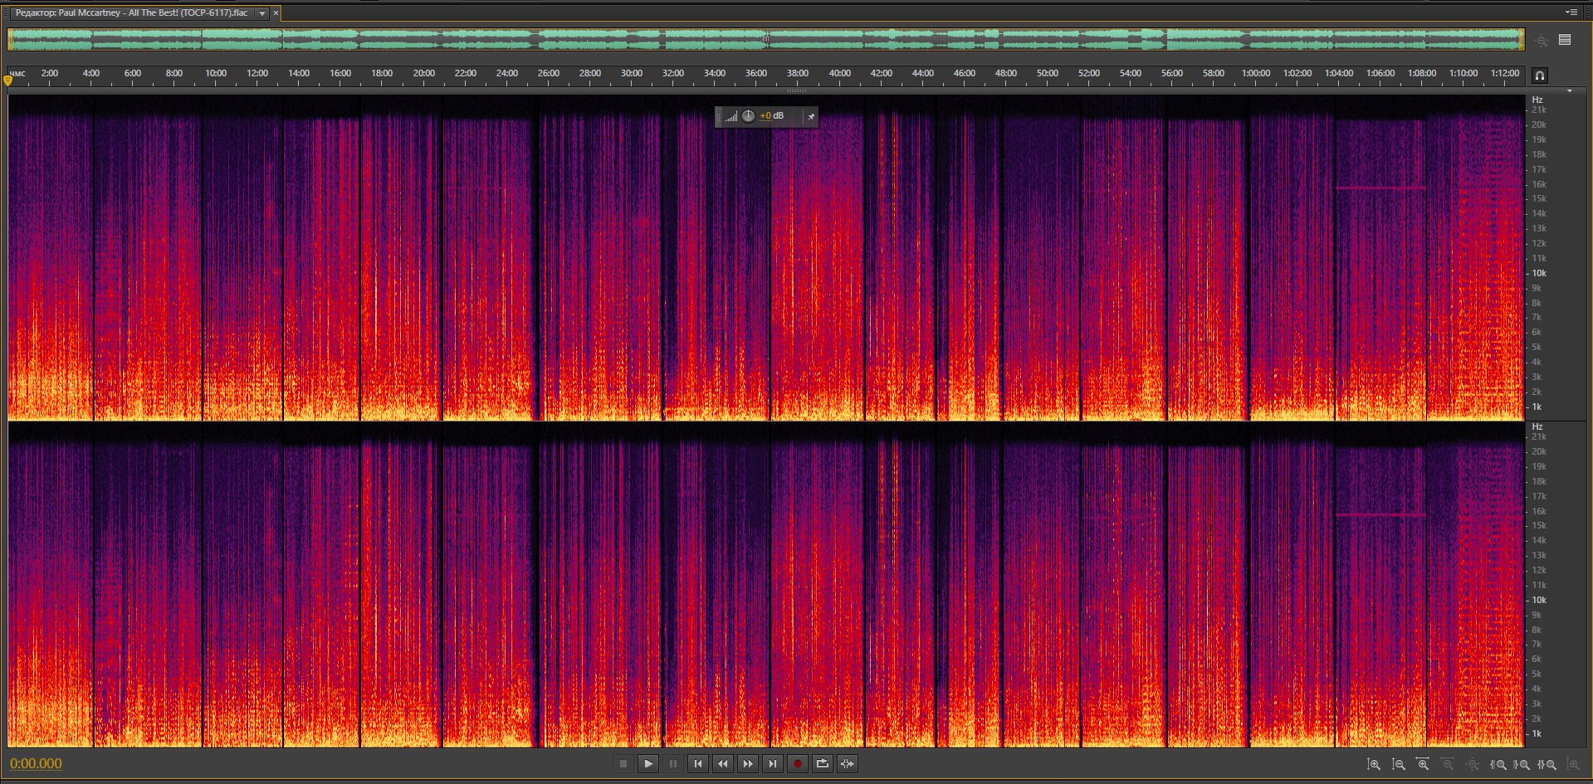Move playhead to next marker
The width and height of the screenshot is (1593, 784).
coord(773,764)
